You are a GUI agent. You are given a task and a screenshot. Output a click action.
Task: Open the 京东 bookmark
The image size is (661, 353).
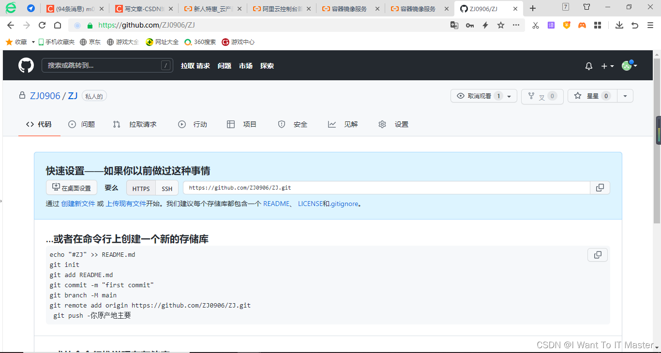[90, 42]
